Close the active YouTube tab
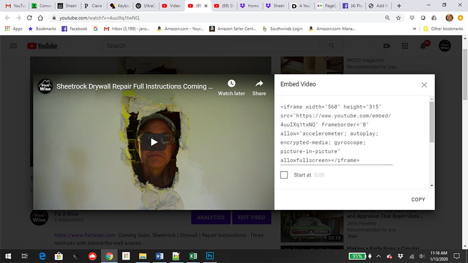 tap(206, 6)
